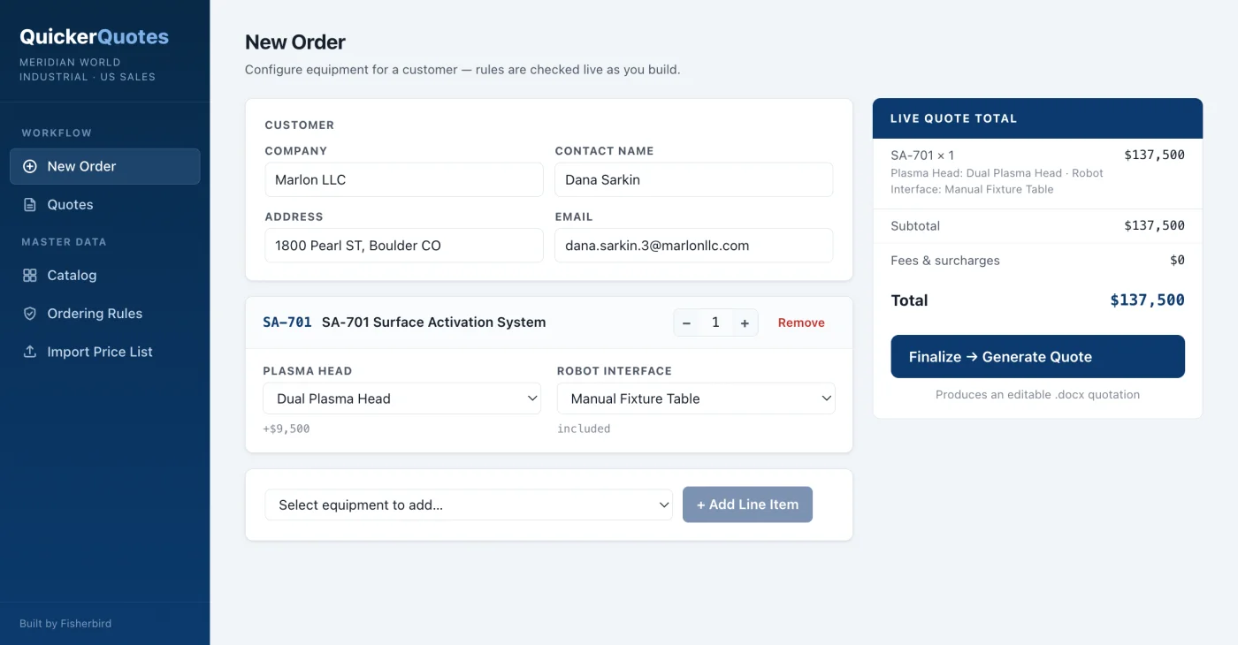Click the Subtotal row label

click(x=915, y=226)
